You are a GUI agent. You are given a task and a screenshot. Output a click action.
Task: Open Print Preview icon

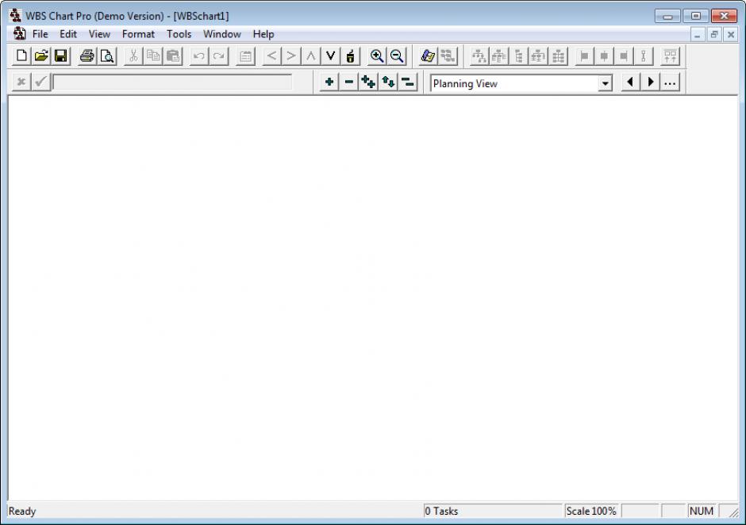coord(107,56)
